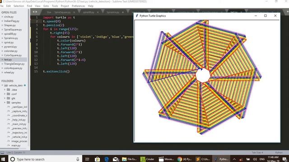The height and width of the screenshot is (162, 289).
Task: Close circle.py in Open Files
Action: [2, 17]
